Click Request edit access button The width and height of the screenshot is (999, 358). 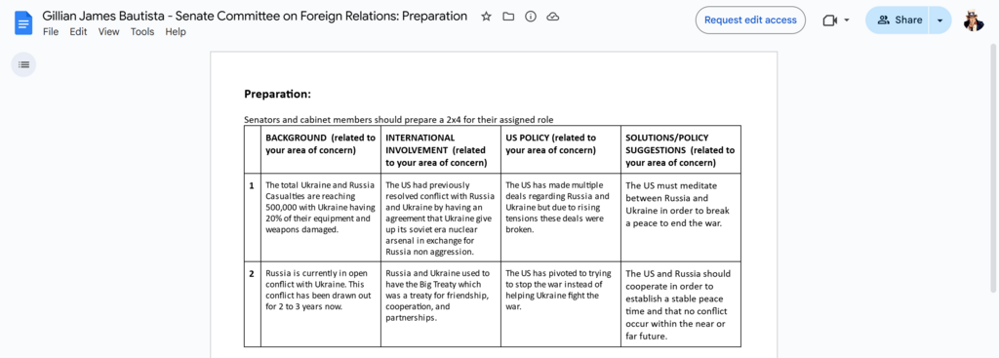click(750, 20)
